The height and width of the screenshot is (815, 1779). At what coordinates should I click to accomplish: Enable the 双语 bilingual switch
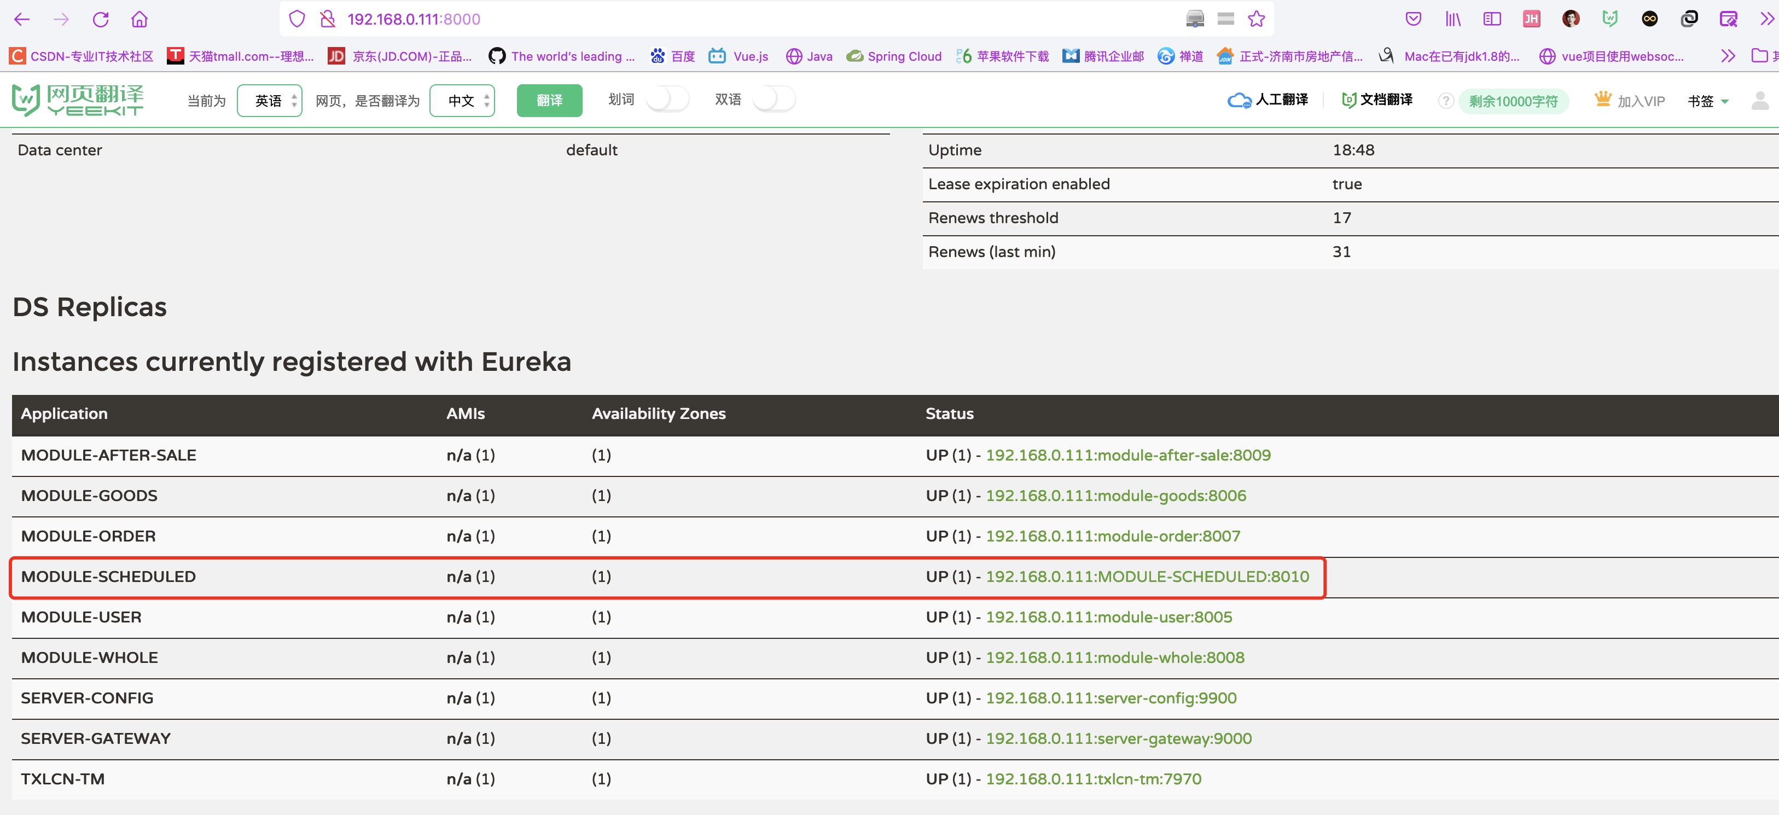(x=774, y=100)
